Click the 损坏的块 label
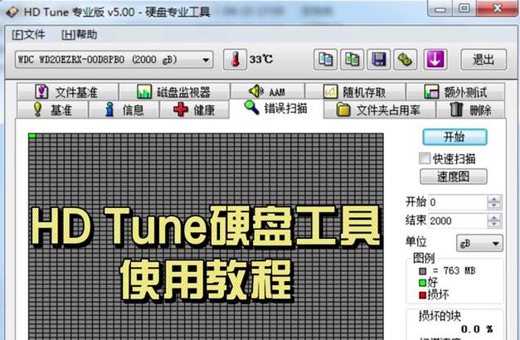The image size is (520, 340). (x=440, y=316)
